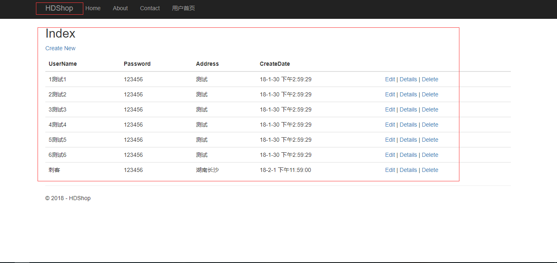Edit the 5测试5 user row

point(390,140)
